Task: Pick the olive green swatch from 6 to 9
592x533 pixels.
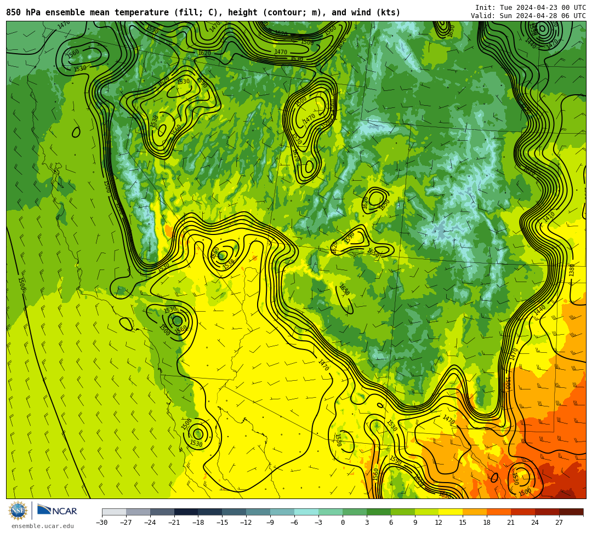Action: coord(403,512)
